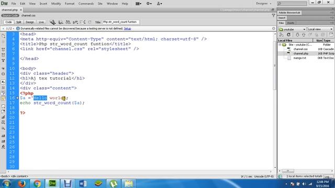The height and width of the screenshot is (188, 335).
Task: Collapse the Site - youtube folder tree
Action: (280, 45)
